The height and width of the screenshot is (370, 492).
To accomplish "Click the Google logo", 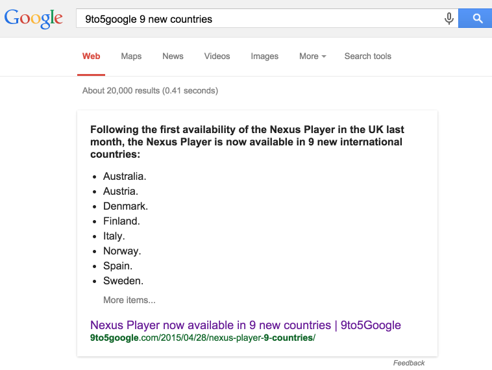I will coord(34,19).
